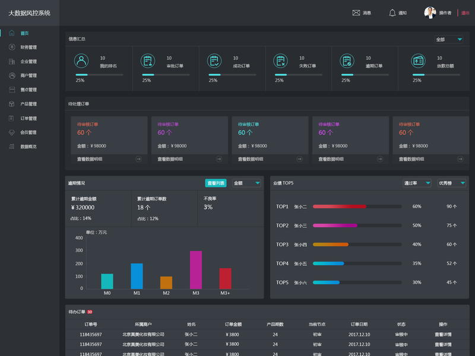
Task: Click the 放款总额 25% progress bar
Action: 436,75
